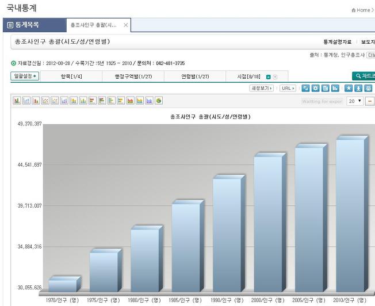Click the blue table view toolbar icon
Screen dimensions: 375x306
(x=326, y=88)
